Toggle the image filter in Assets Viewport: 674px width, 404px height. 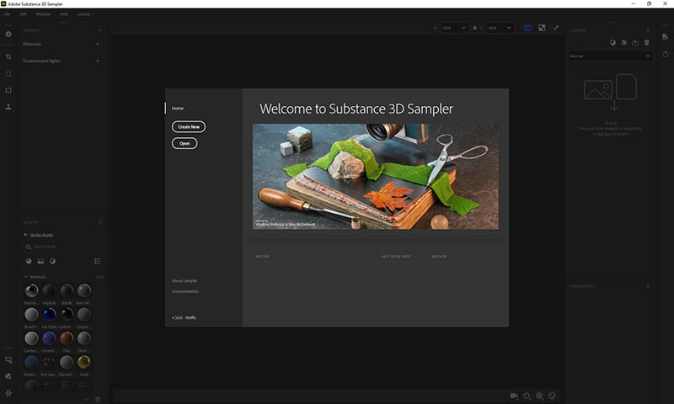[40, 261]
